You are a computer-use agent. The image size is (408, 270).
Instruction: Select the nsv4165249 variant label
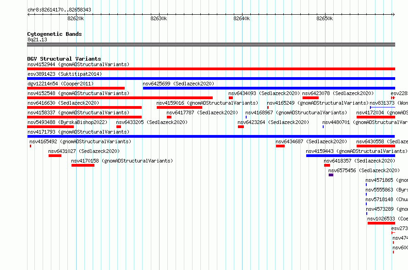coord(318,103)
